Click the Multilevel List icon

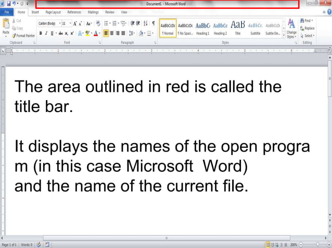(x=123, y=23)
